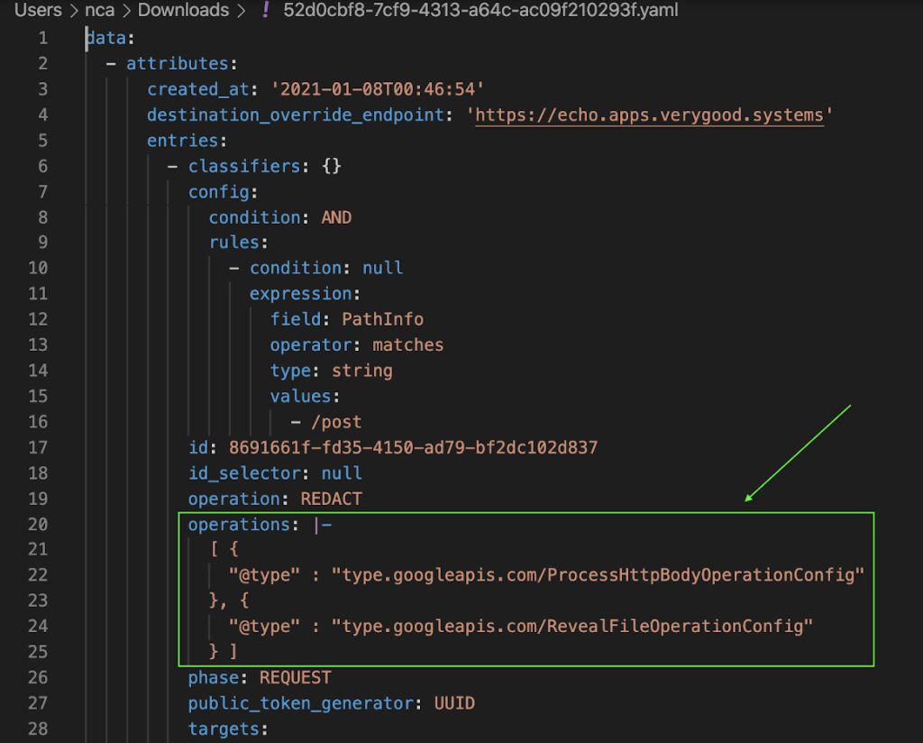Click line number 28 in gutter

pyautogui.click(x=38, y=729)
